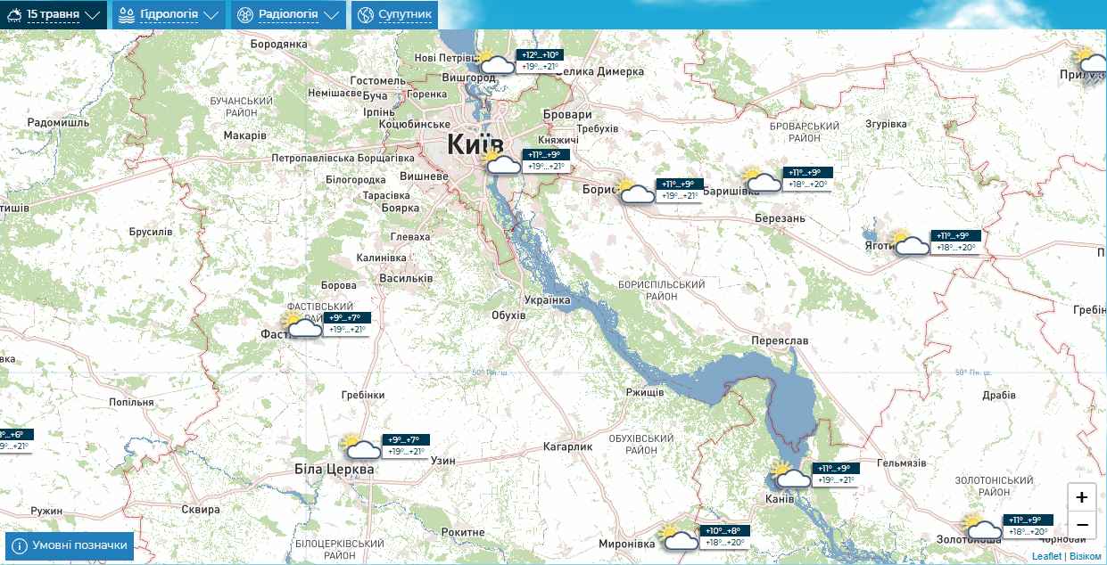Click the Бориспіль temperature label
Viewport: 1107px width, 565px height.
point(679,190)
